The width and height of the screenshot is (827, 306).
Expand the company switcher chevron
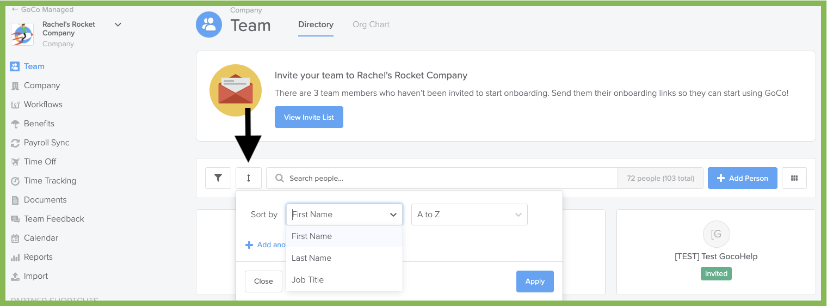point(118,25)
